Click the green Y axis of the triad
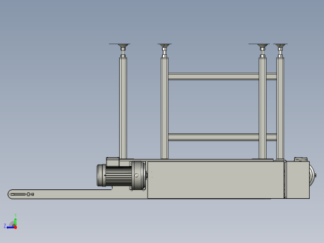The image size is (324, 243). [16, 221]
